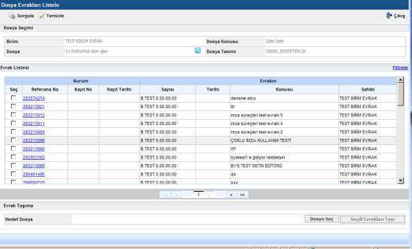Click the Kayıt No column header
This screenshot has width=412, height=249.
pos(83,90)
